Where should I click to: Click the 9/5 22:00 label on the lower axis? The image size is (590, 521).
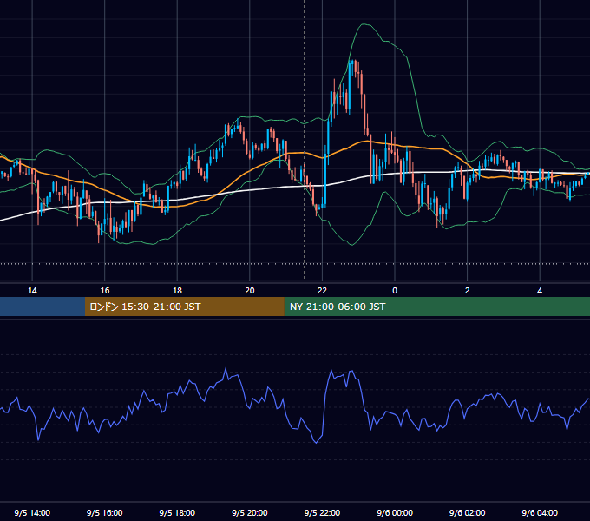[x=322, y=512]
